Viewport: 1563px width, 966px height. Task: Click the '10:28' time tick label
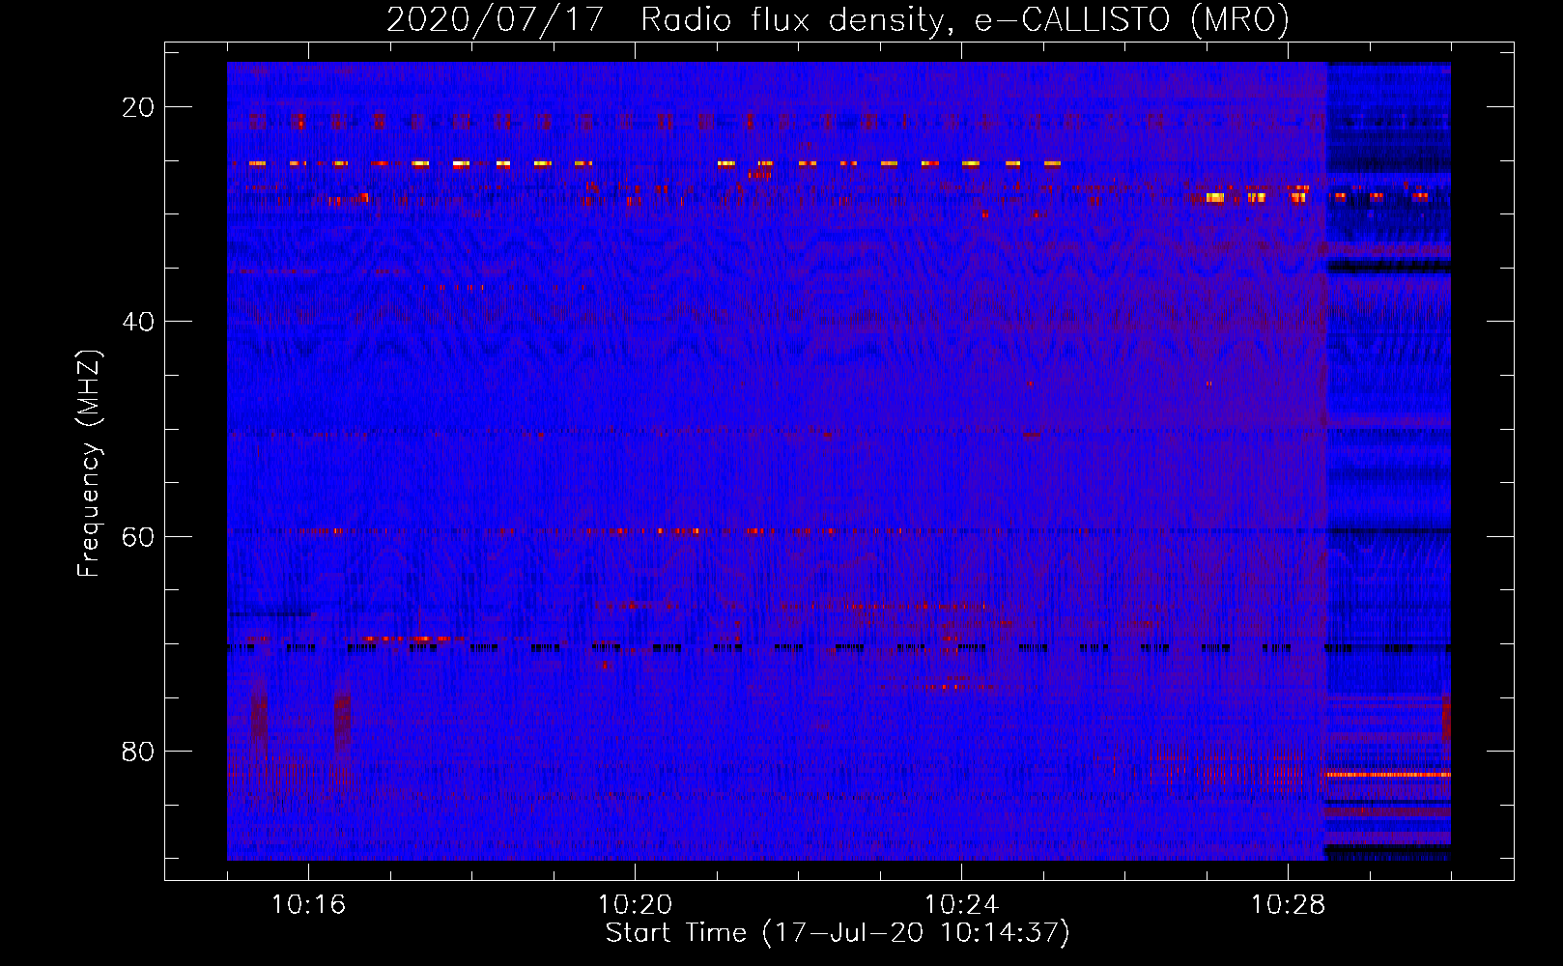pyautogui.click(x=1288, y=904)
